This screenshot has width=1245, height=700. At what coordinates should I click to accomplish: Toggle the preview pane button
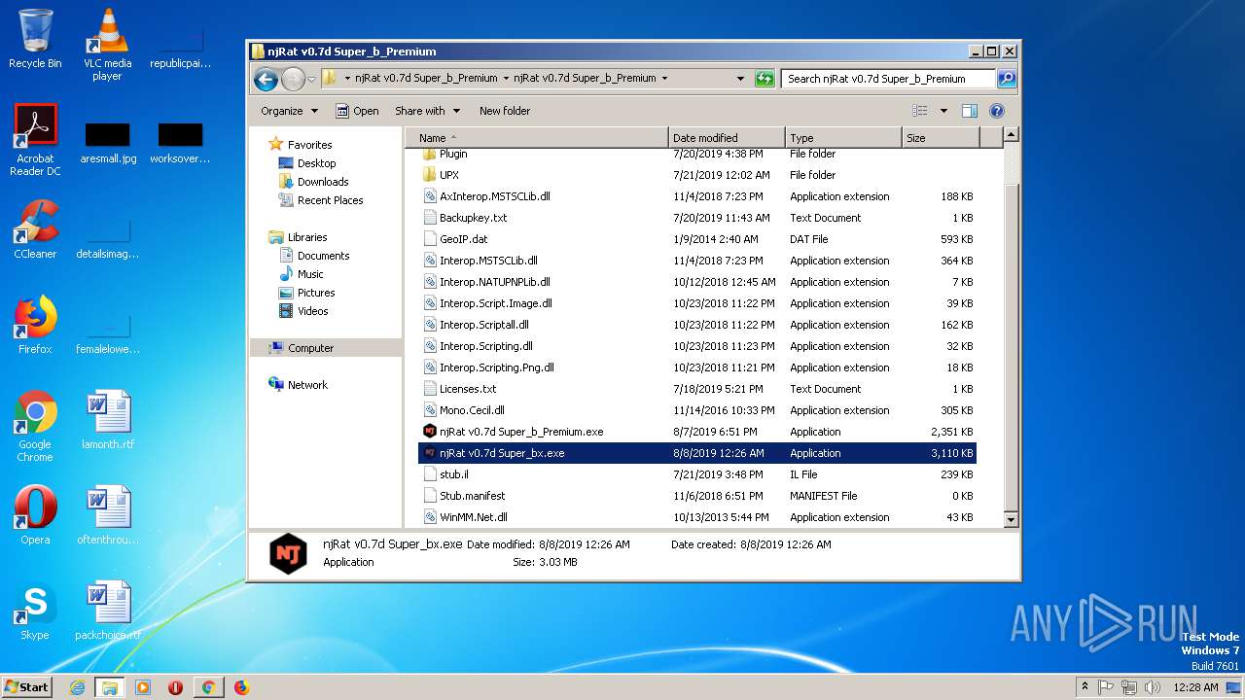(970, 111)
